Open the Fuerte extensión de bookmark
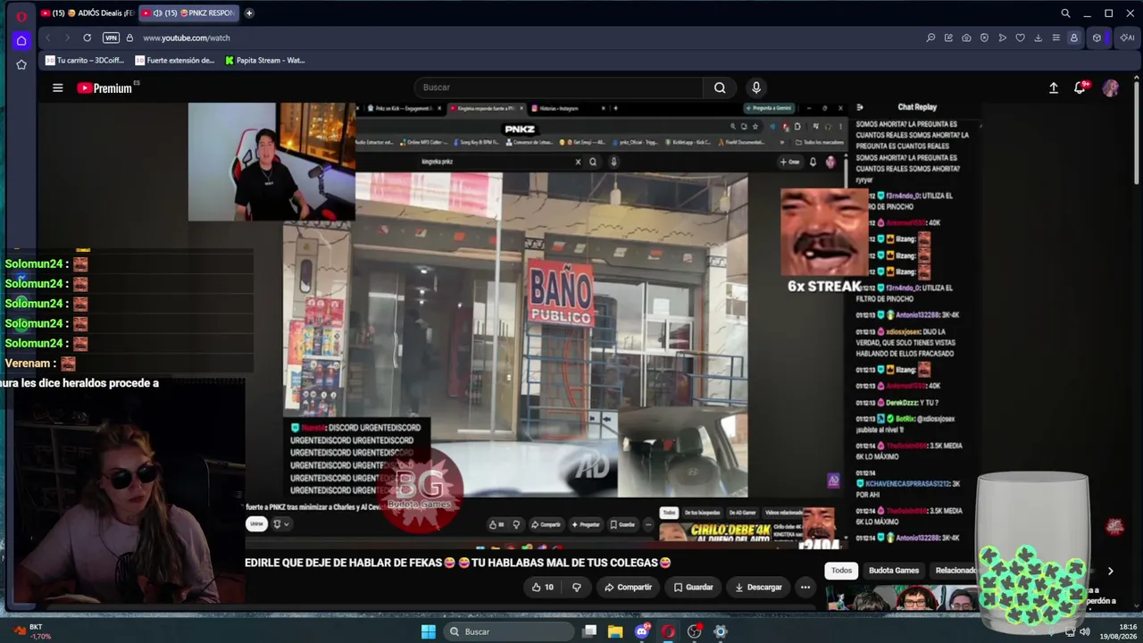Screen dimensions: 1143x643 click(175, 61)
